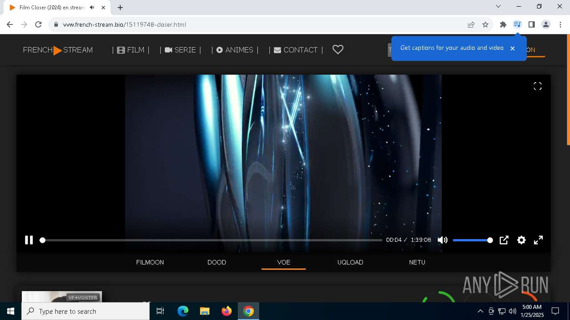Click the video progress bar
The width and height of the screenshot is (570, 320).
coord(212,240)
